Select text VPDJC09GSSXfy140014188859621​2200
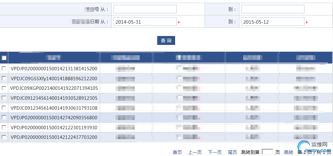333x156 pixels. tap(54, 79)
